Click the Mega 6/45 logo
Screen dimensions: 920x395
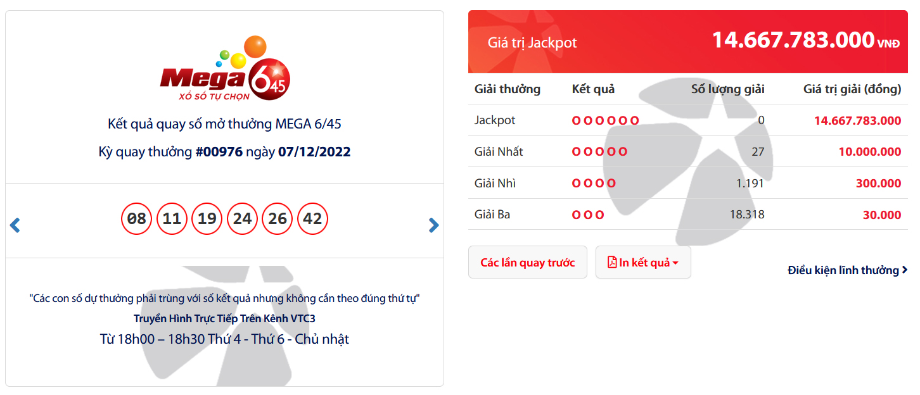coord(225,68)
